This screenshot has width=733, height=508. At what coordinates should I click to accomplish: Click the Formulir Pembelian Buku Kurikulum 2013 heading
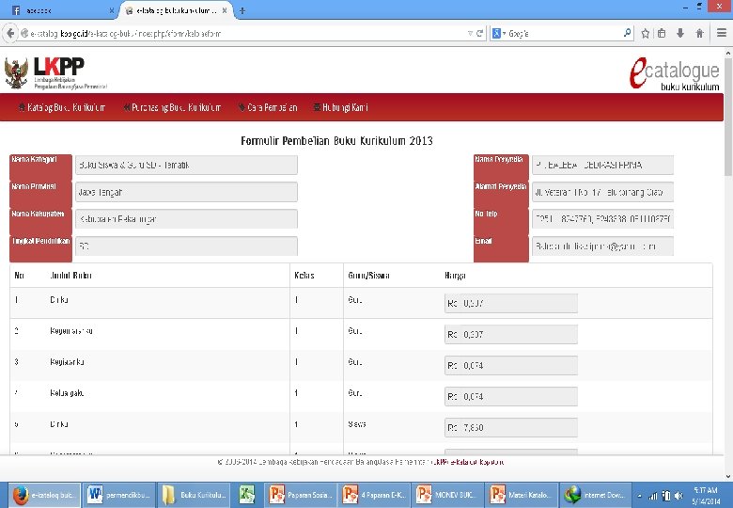tap(336, 141)
